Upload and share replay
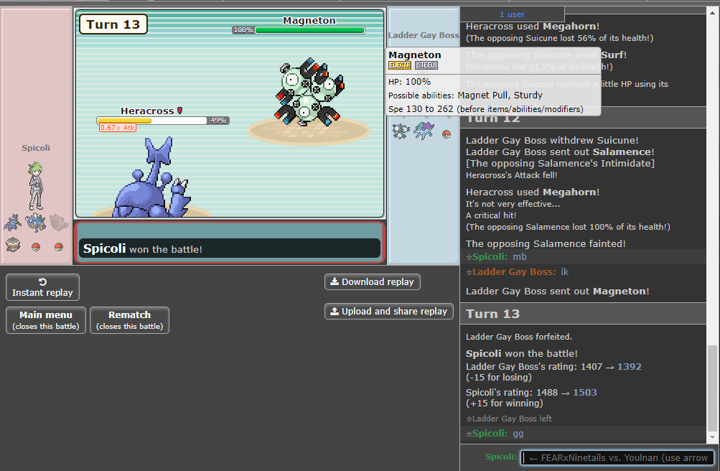The image size is (720, 471). [x=388, y=312]
